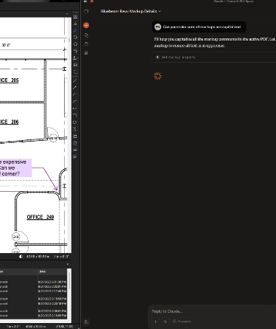
Task: Select the Arc tool in Bluebeam toolbar
Action: [x=75, y=94]
